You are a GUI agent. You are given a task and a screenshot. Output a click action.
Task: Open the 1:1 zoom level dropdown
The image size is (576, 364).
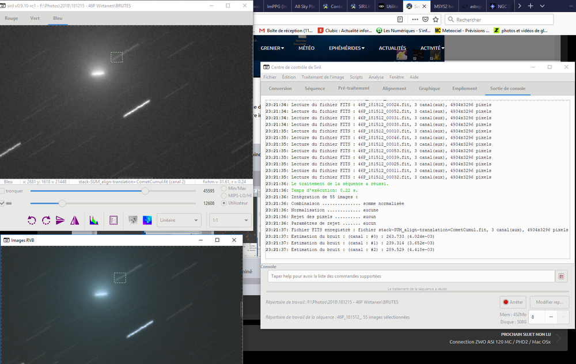coord(230,220)
